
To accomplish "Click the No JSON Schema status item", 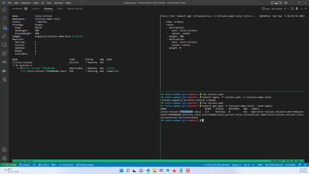I will [x=274, y=165].
